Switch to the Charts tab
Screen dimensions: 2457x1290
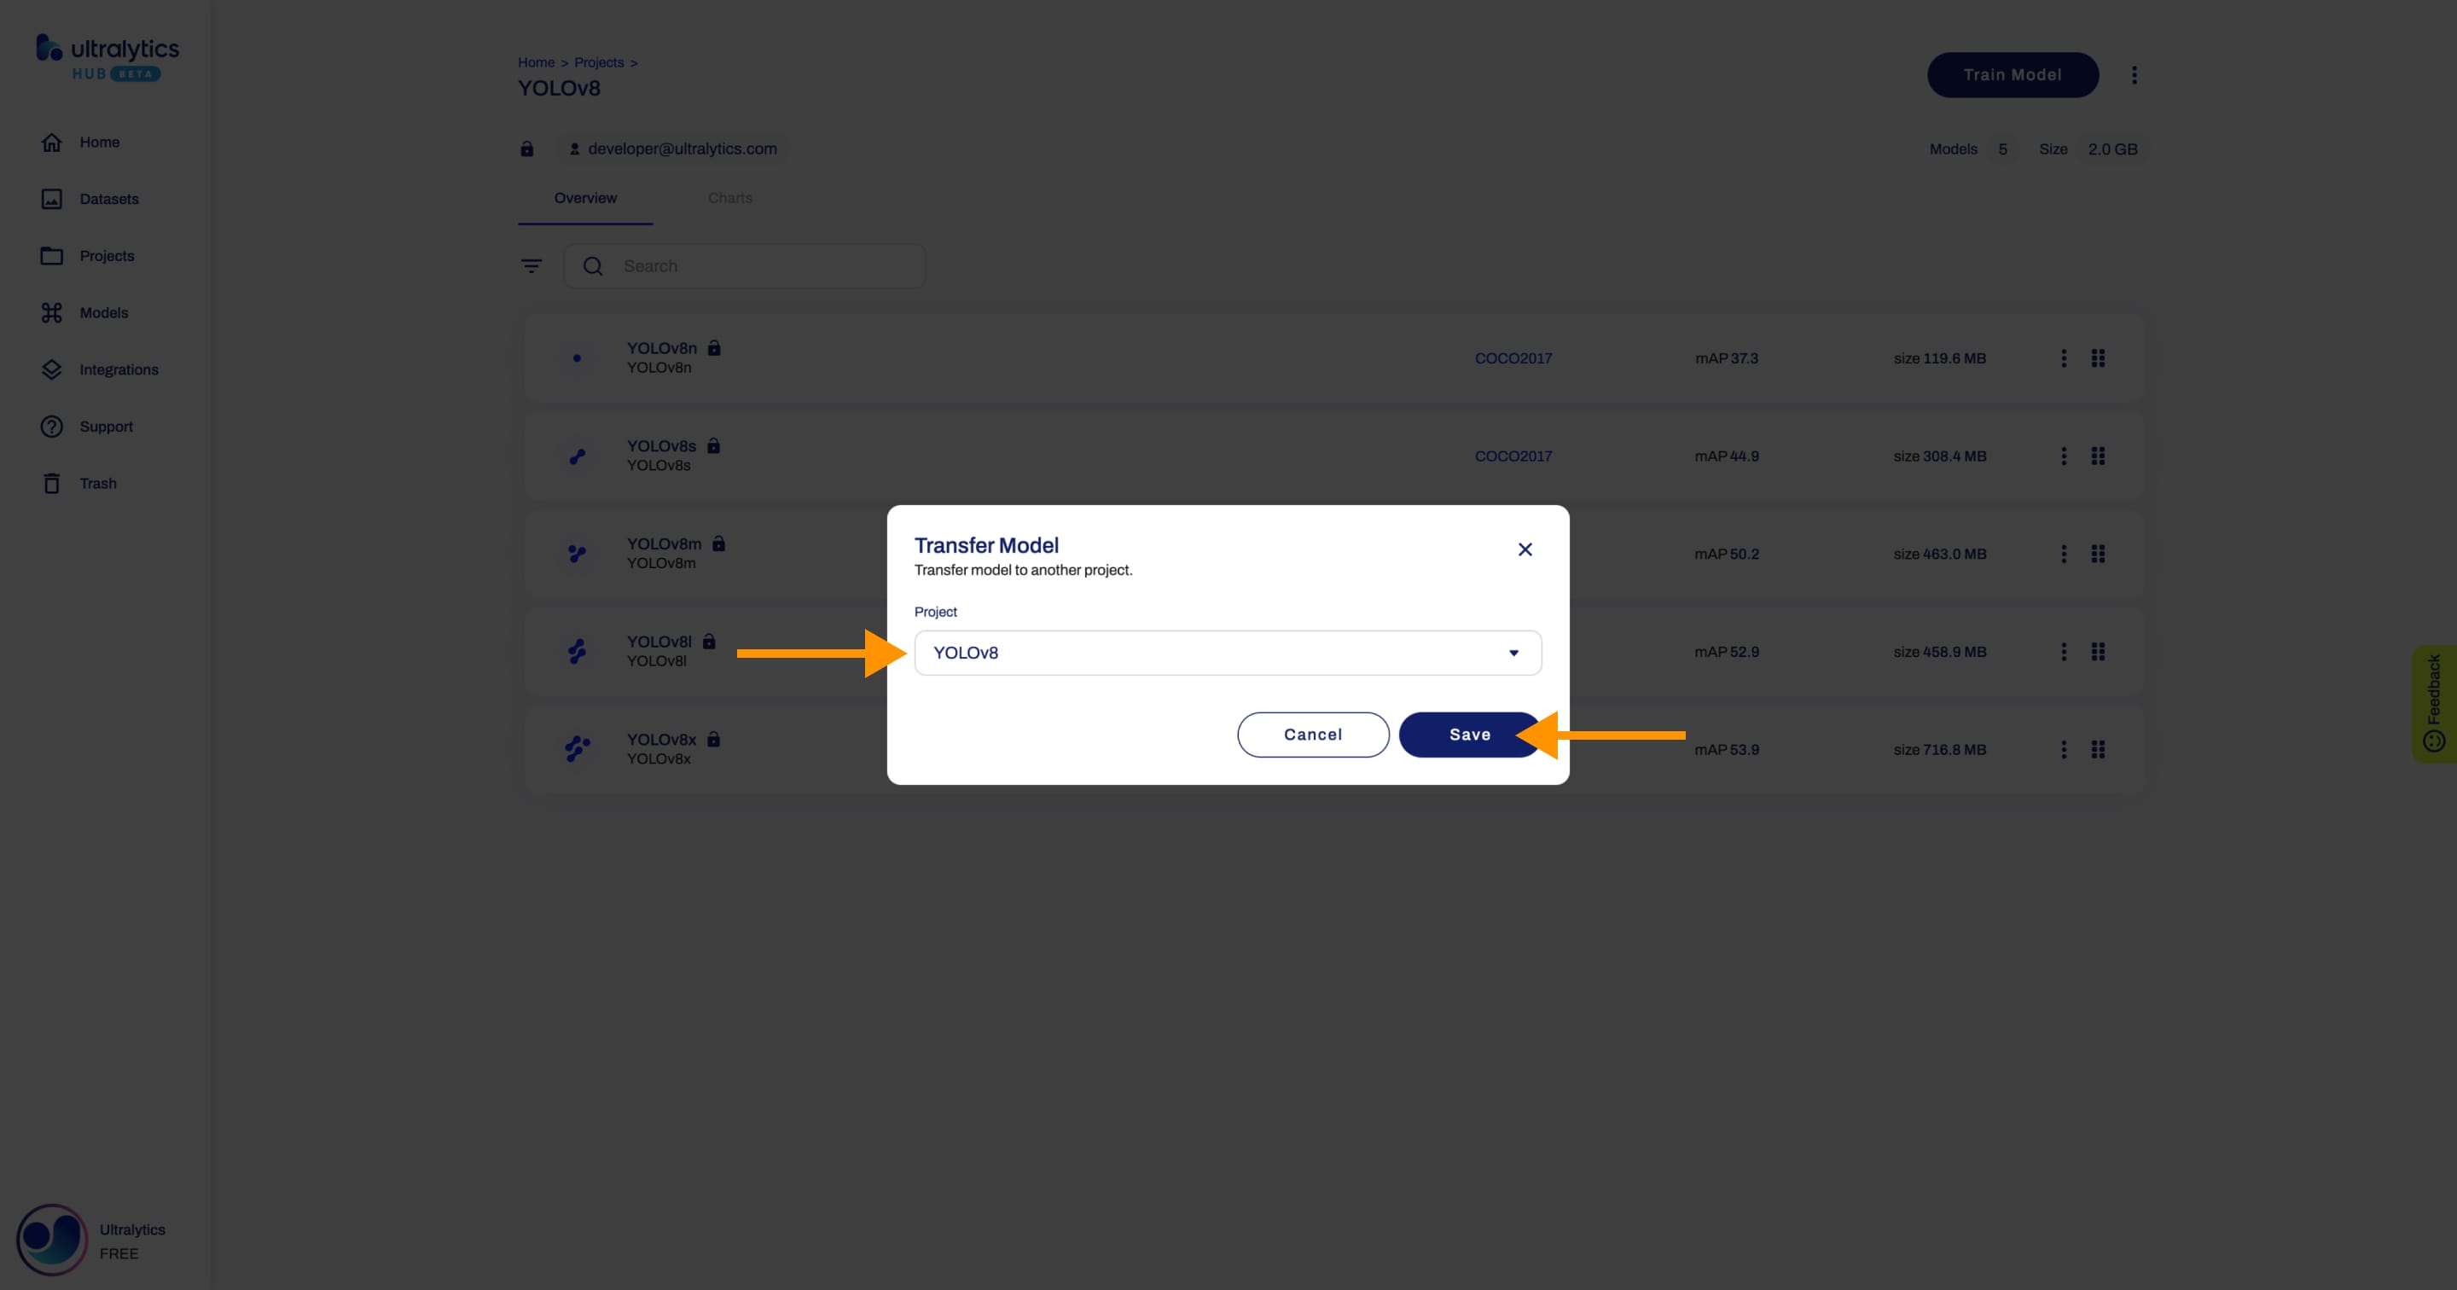click(728, 196)
